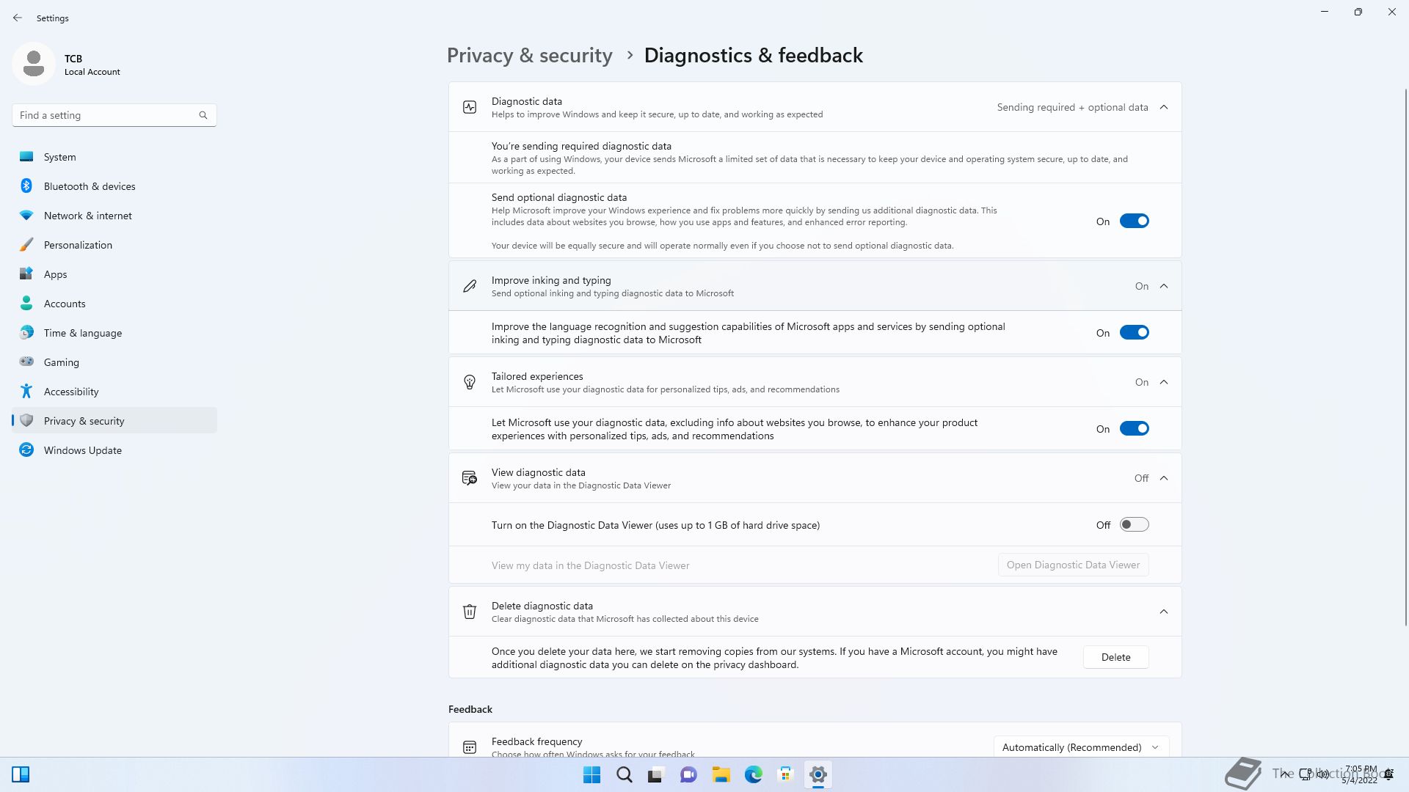Click the Feedback frequency calendar icon
The width and height of the screenshot is (1409, 792).
(x=470, y=747)
